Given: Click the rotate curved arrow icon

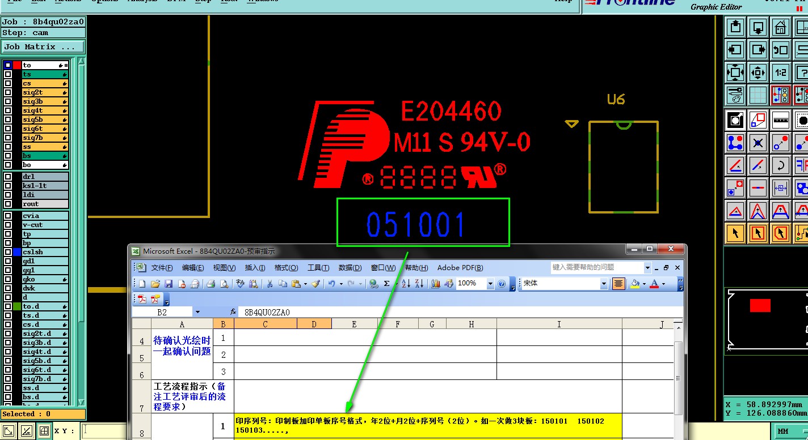Looking at the screenshot, I should click(781, 165).
